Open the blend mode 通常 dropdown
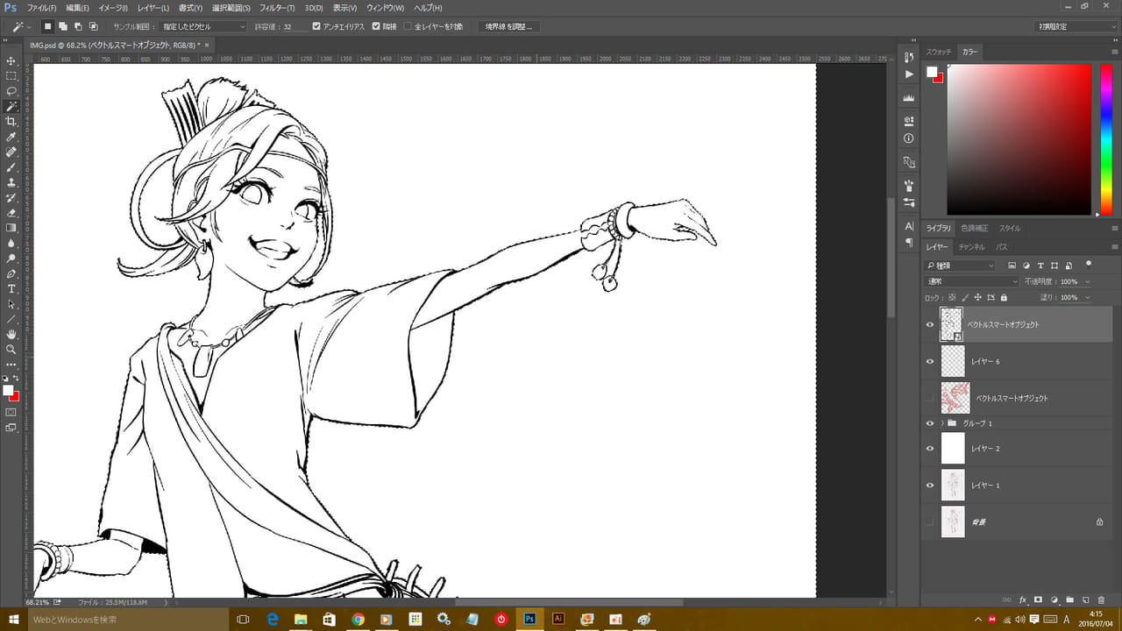 [969, 281]
